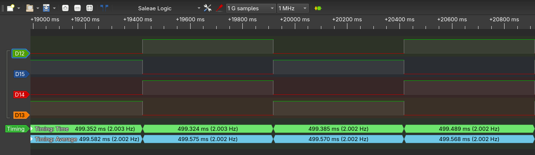Click the D12 channel label
535x155 pixels.
point(20,54)
